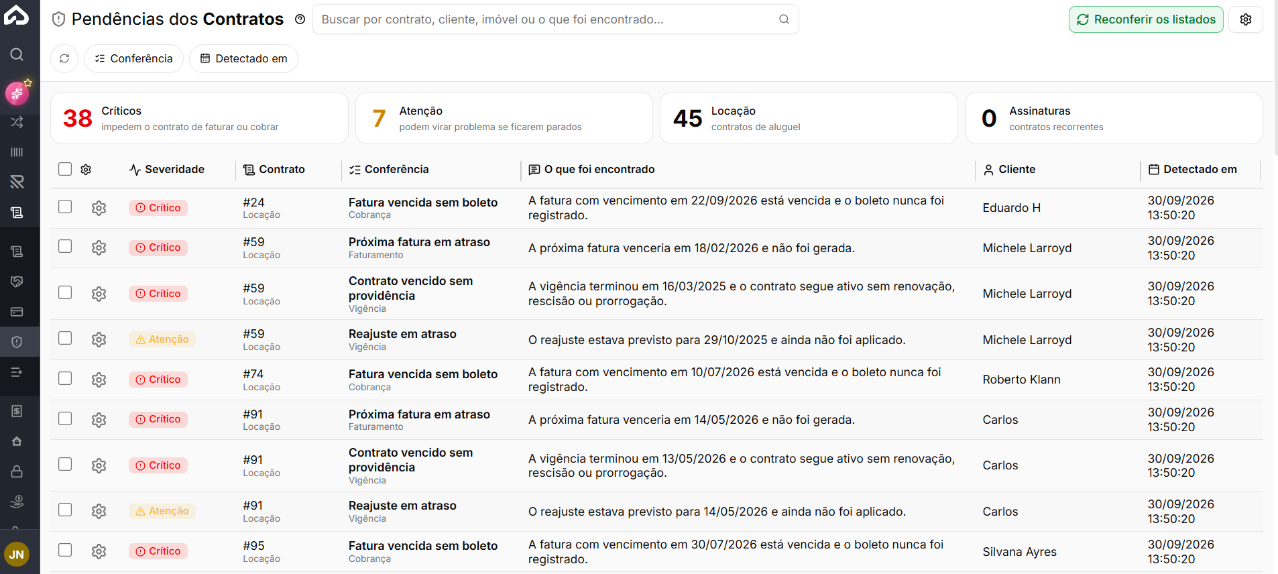
Task: Open the Detectado em filter dropdown
Action: click(243, 58)
